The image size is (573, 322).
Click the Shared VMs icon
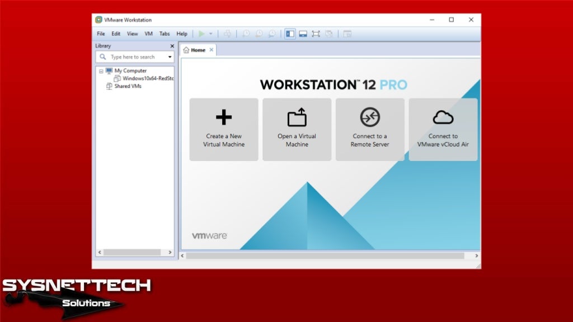(109, 86)
